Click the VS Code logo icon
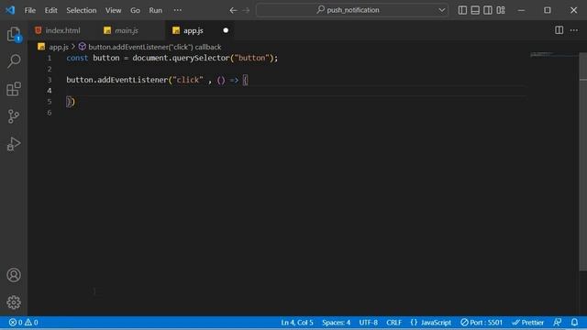The image size is (587, 330). tap(10, 10)
